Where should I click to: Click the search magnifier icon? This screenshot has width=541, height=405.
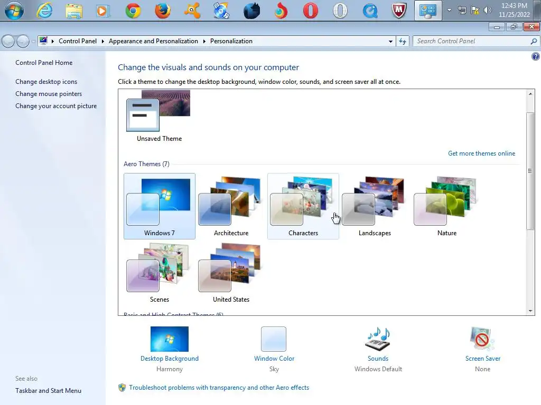tap(534, 41)
